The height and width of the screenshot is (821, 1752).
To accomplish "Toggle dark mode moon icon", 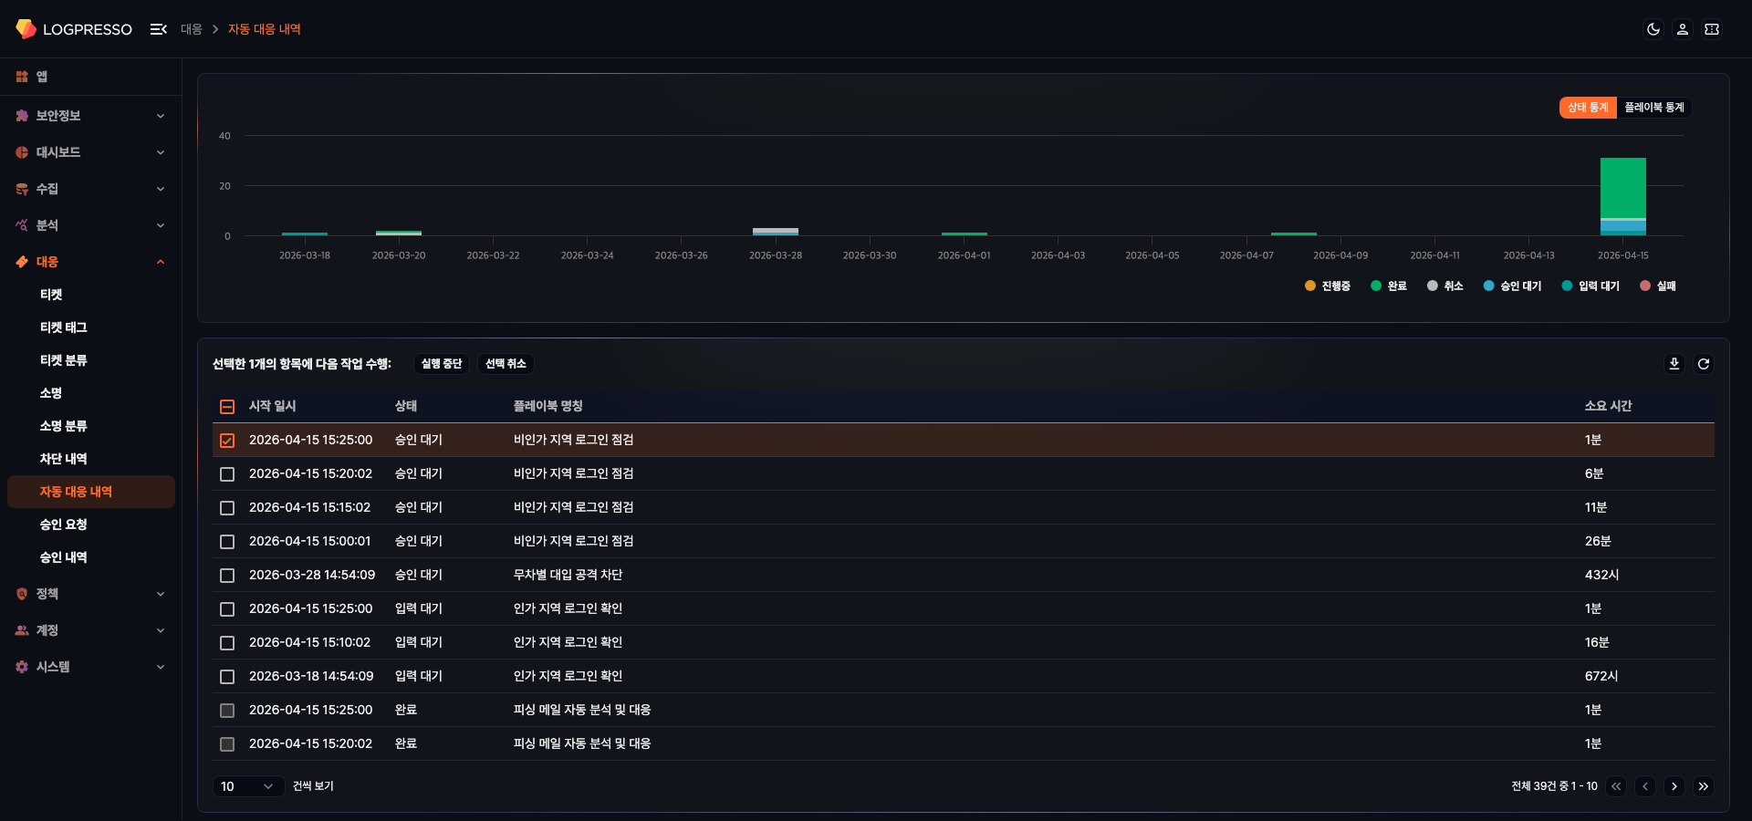I will click(1653, 29).
